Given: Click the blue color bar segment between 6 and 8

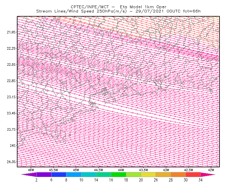Looking at the screenshot, I should 59,174.
